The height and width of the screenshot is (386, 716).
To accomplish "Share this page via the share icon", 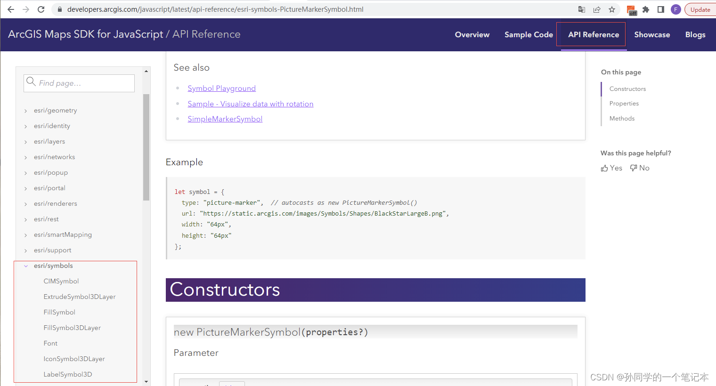I will point(597,9).
